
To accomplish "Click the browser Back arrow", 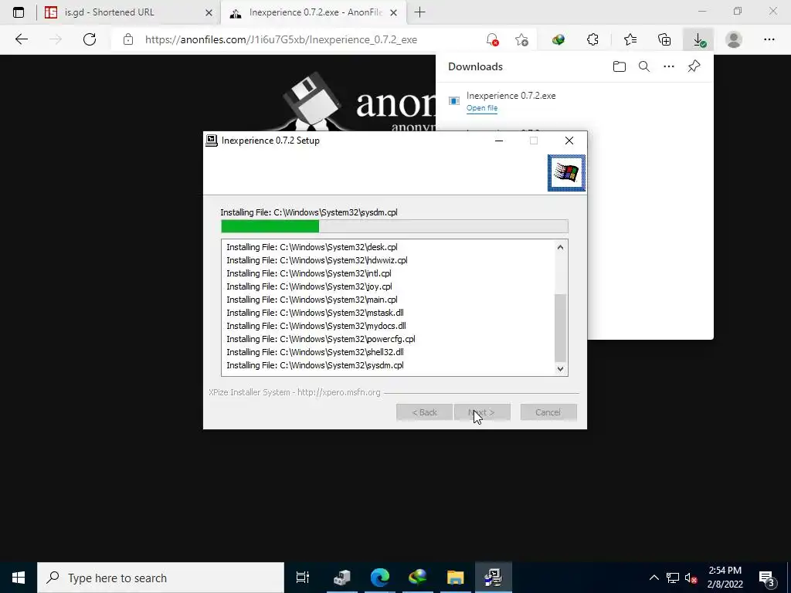I will [21, 39].
